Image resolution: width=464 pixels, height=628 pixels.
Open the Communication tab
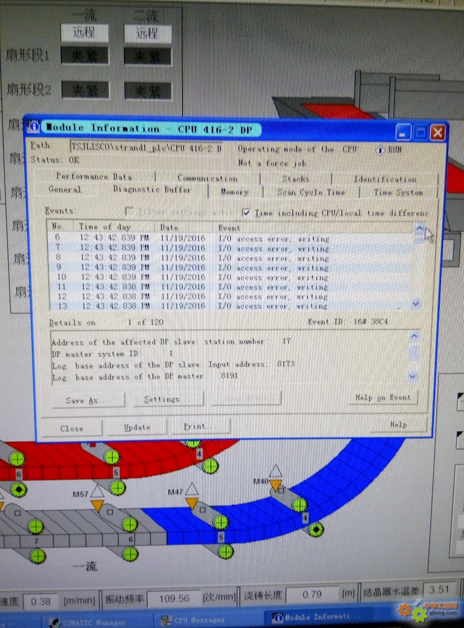tap(207, 178)
